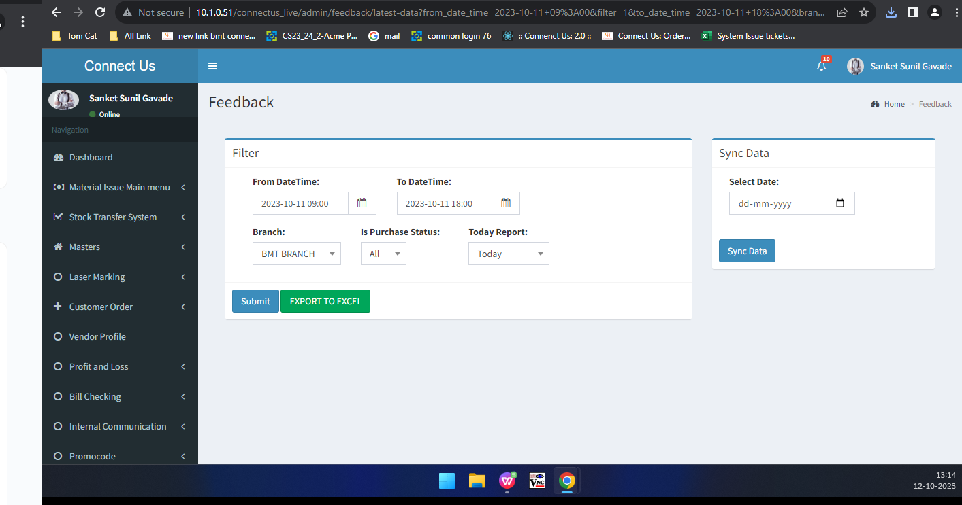The image size is (962, 505).
Task: Click Internal Communication circle icon
Action: (x=58, y=426)
